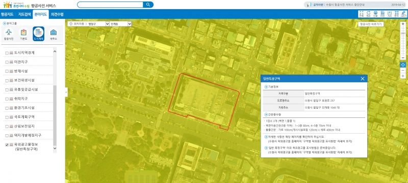
Task: Collapse the left side panel arrow
Action: pyautogui.click(x=66, y=92)
